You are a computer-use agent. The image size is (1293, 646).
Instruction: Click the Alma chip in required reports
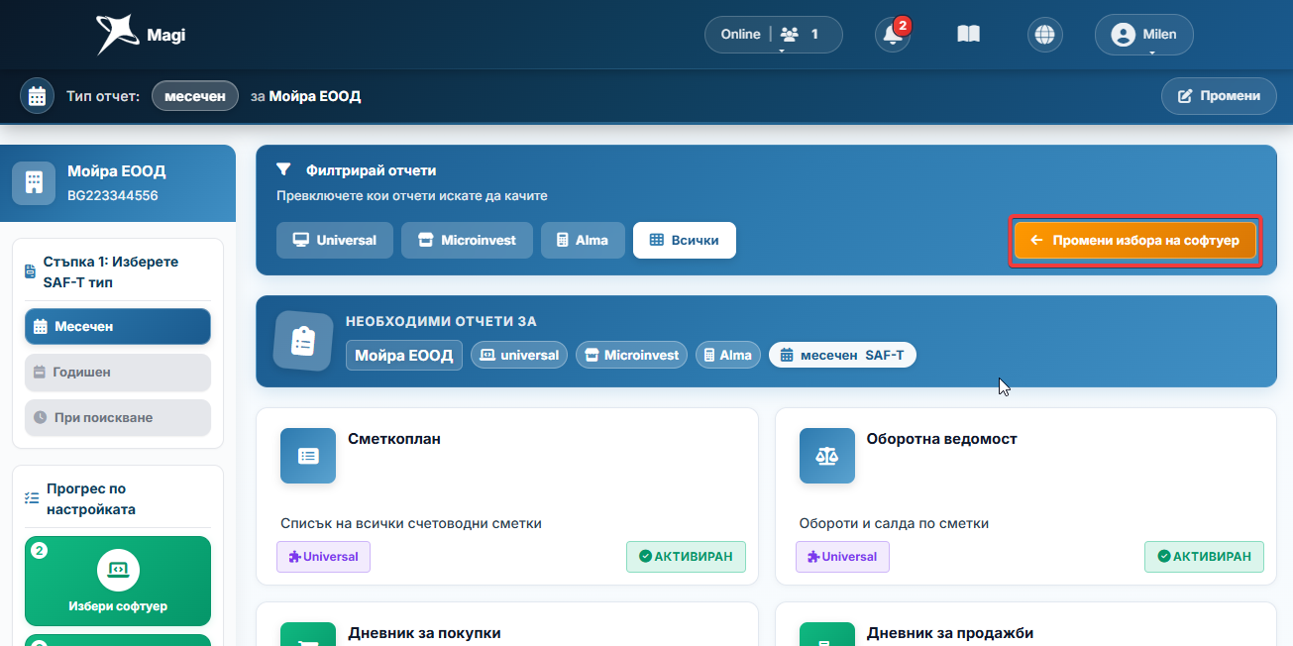(728, 355)
